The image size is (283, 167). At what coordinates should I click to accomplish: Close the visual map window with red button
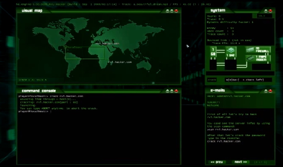[176, 11]
